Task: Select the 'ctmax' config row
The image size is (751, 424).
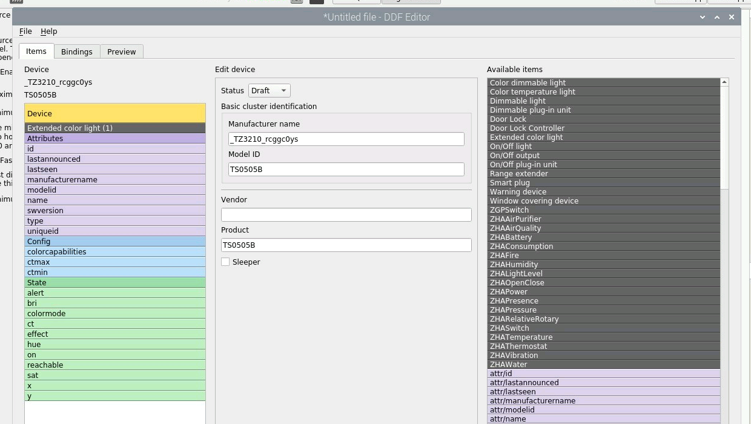Action: tap(115, 262)
